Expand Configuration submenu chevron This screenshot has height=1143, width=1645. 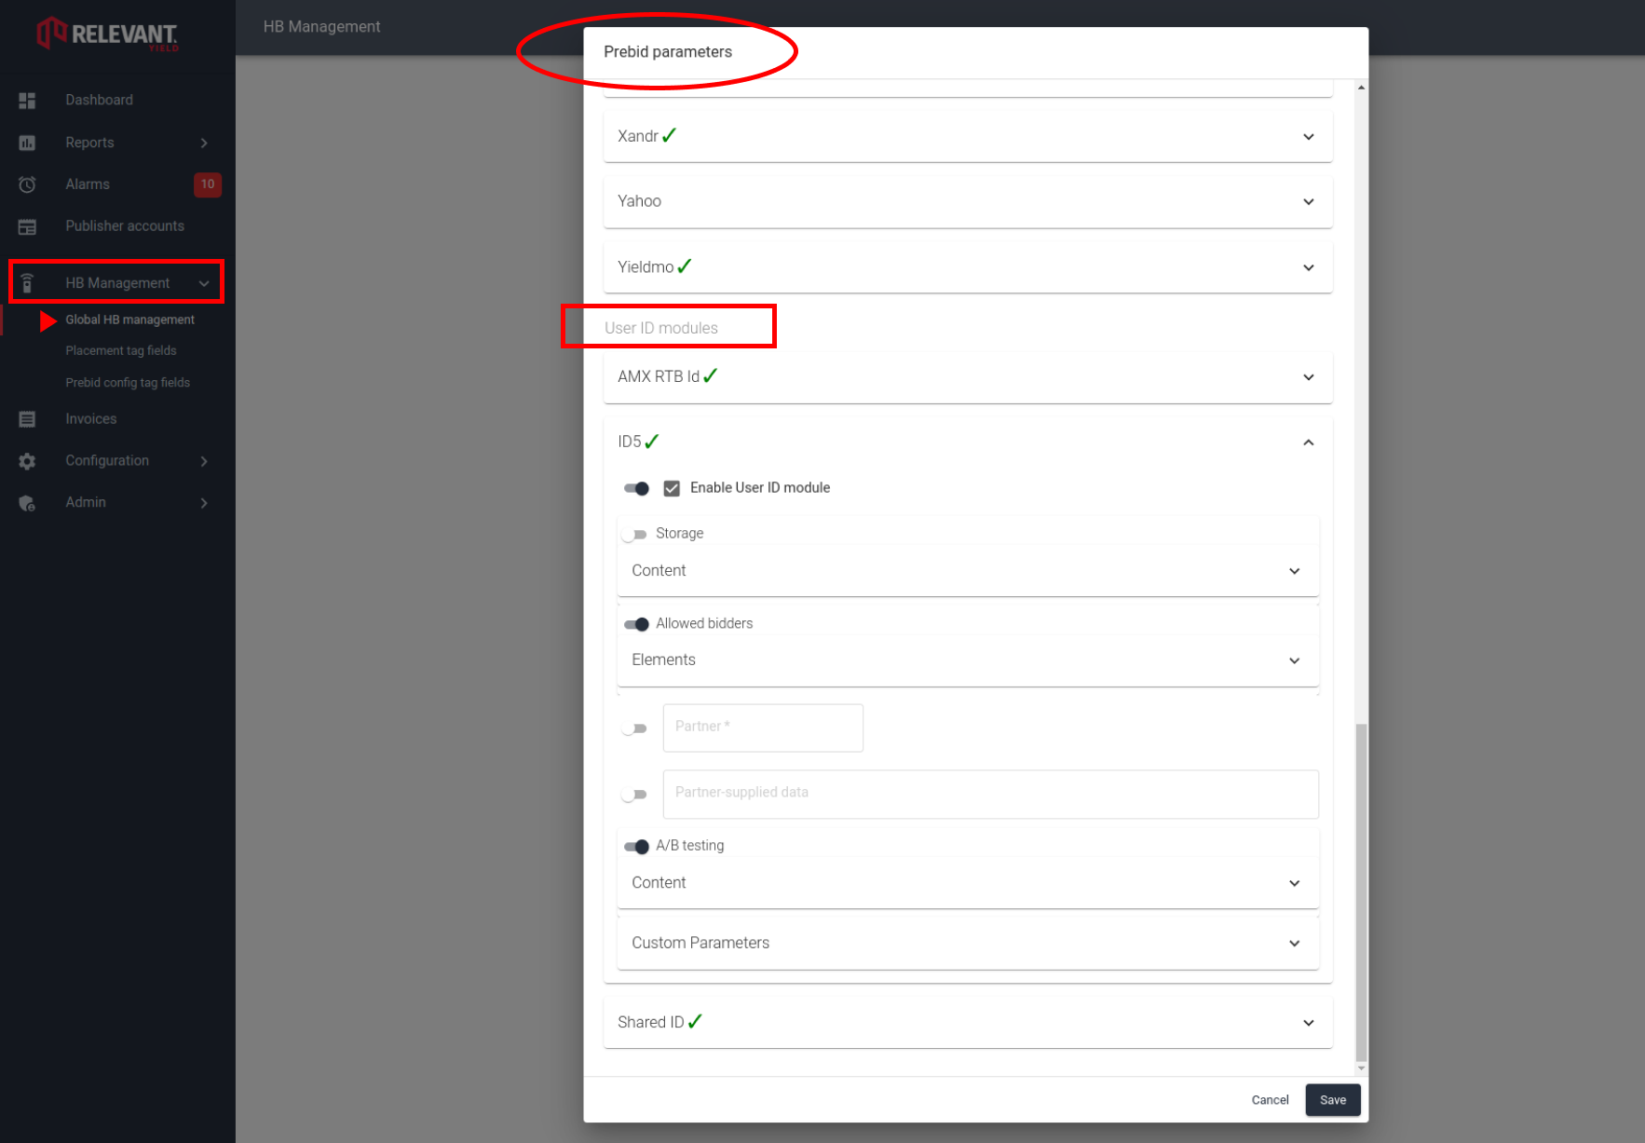click(x=204, y=461)
